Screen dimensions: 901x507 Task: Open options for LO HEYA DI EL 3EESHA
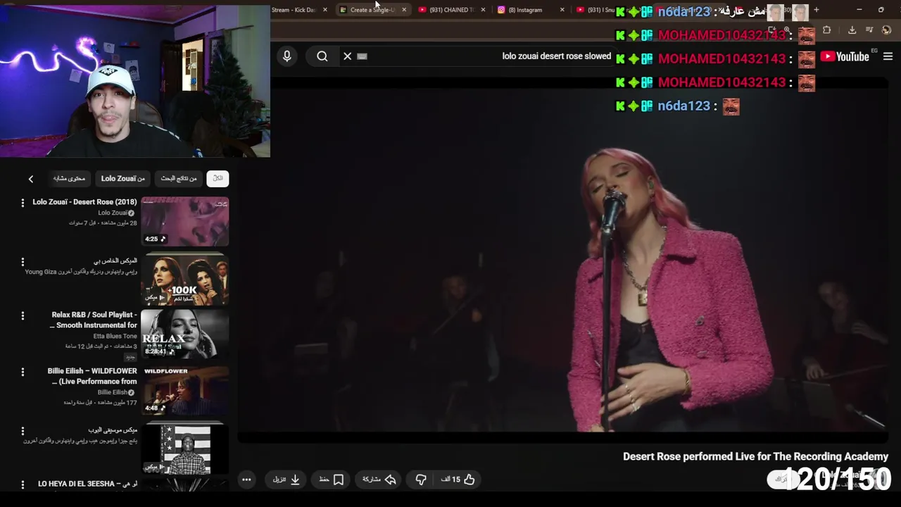pos(23,484)
